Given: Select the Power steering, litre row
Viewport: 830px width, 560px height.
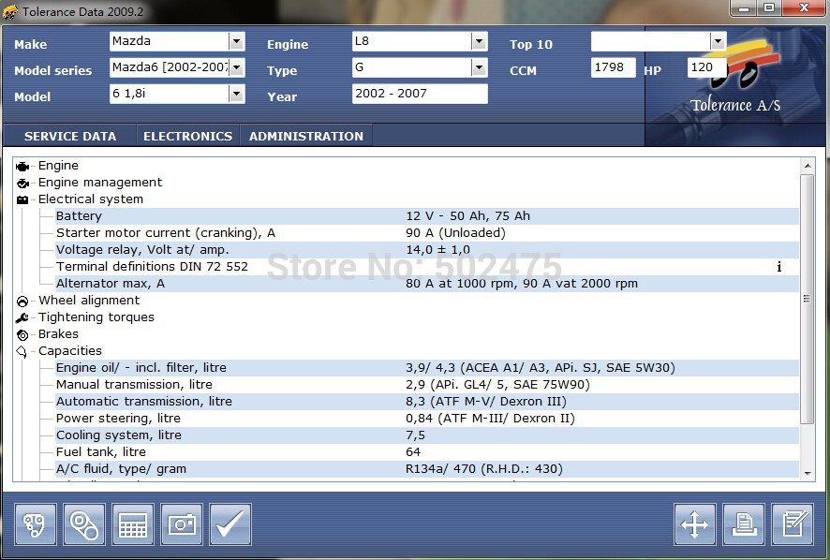Looking at the screenshot, I should click(427, 419).
